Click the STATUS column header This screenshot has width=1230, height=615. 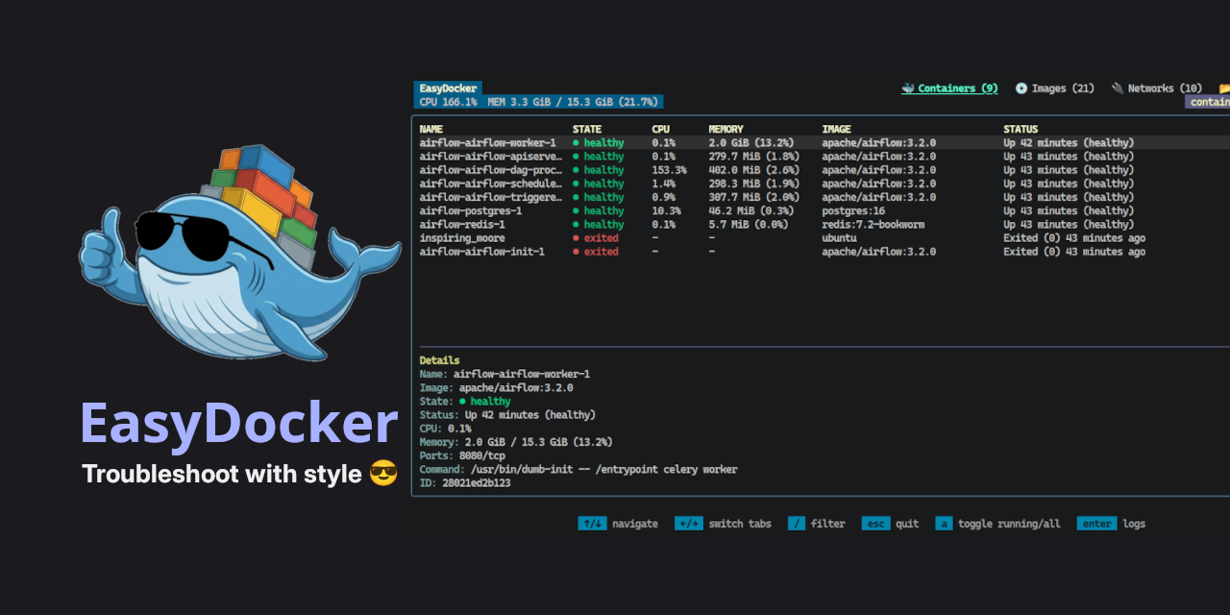point(1021,129)
